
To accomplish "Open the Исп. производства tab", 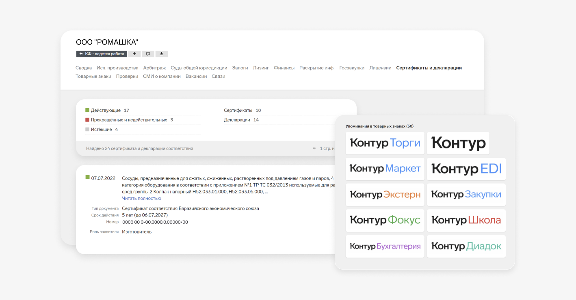I will coord(117,68).
